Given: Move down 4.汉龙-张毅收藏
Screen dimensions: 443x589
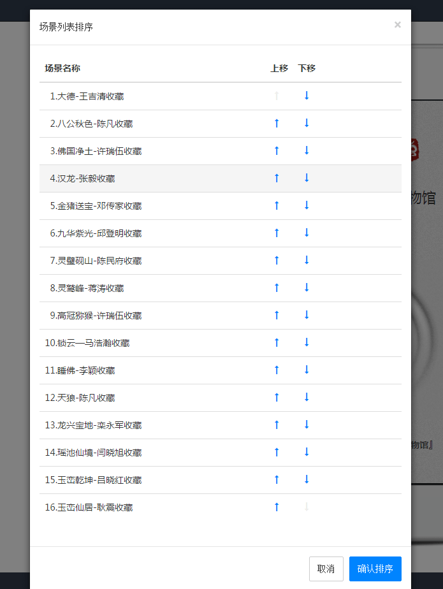Looking at the screenshot, I should 307,178.
